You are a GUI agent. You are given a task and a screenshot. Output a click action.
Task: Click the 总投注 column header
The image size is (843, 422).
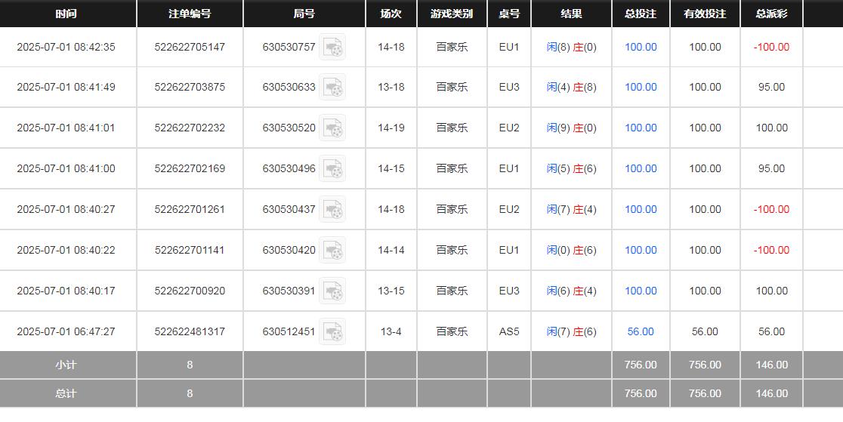coord(641,14)
